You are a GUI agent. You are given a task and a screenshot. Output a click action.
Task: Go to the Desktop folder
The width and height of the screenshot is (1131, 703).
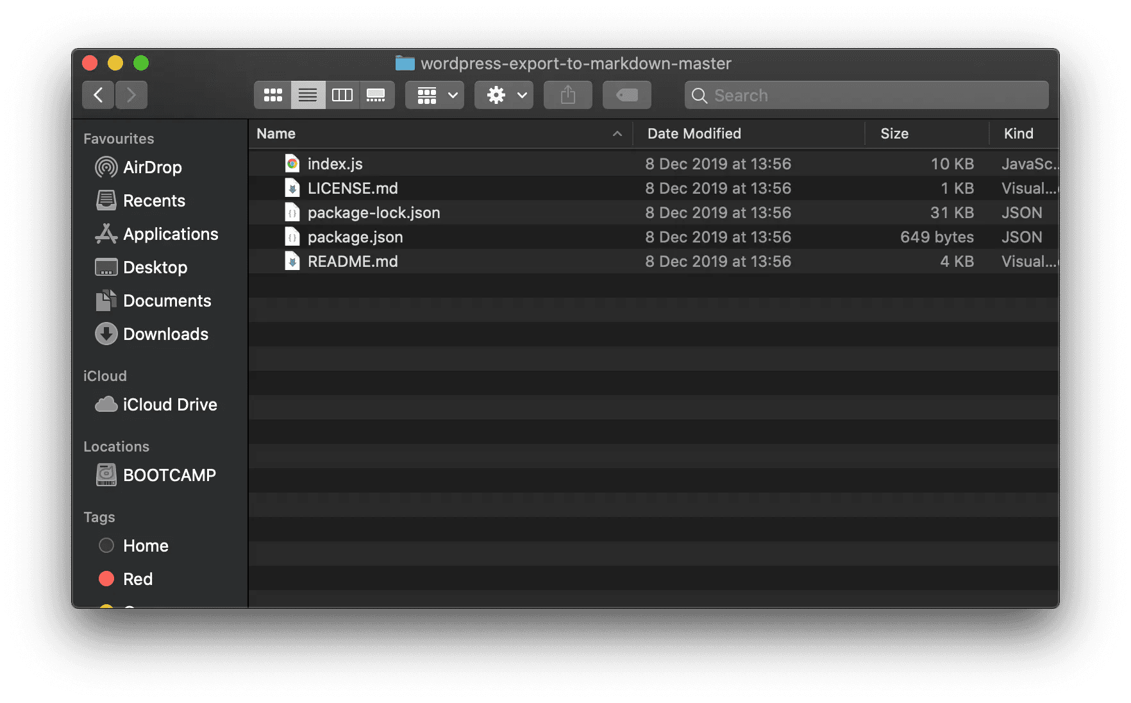tap(155, 267)
